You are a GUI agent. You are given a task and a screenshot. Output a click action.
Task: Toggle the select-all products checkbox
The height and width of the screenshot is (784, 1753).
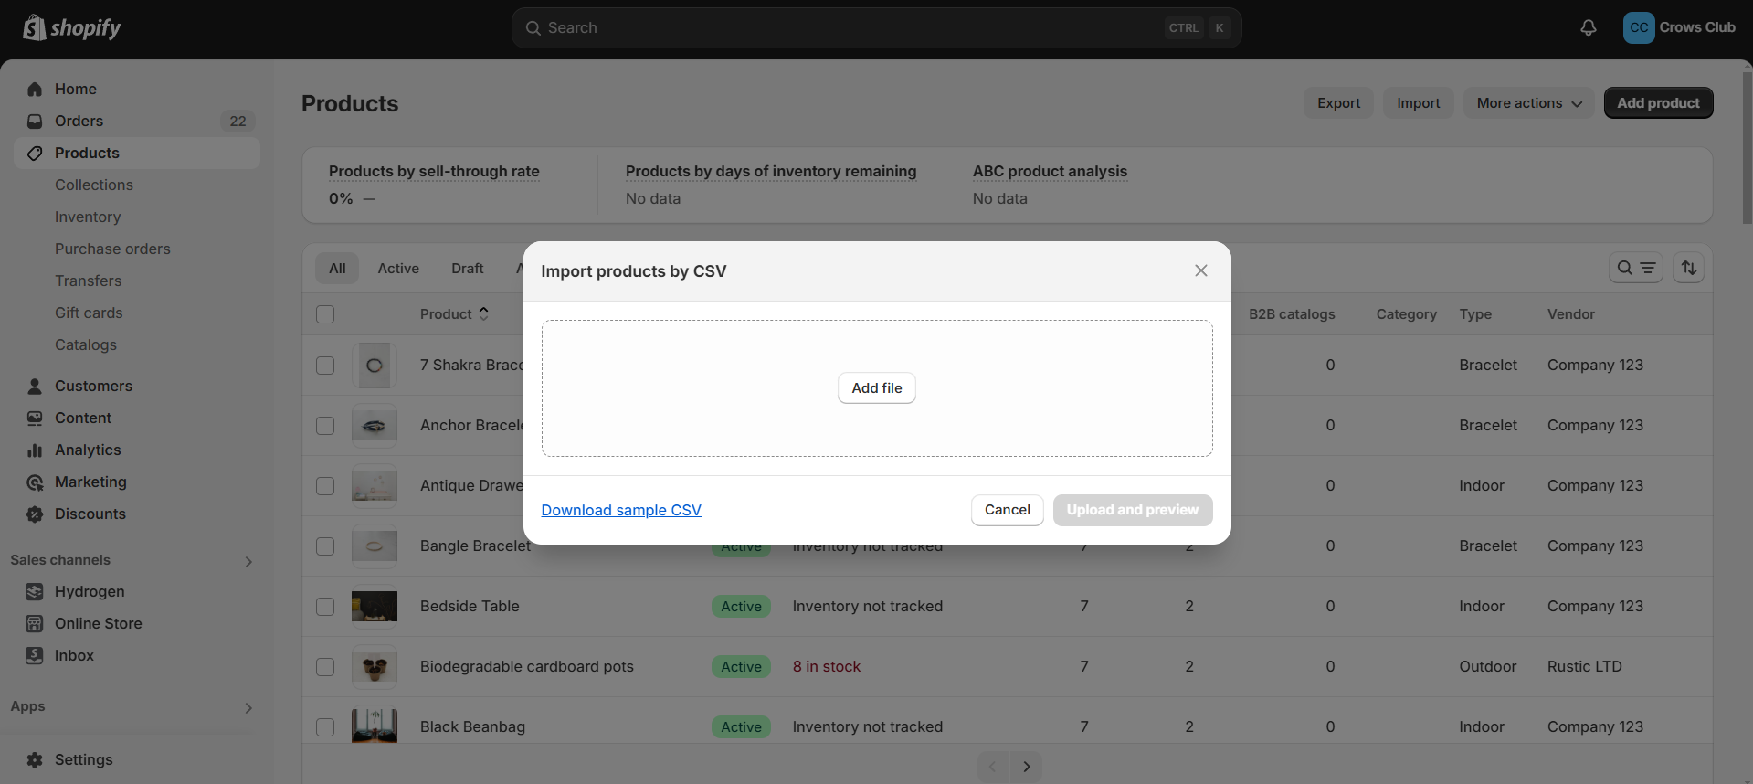point(325,314)
